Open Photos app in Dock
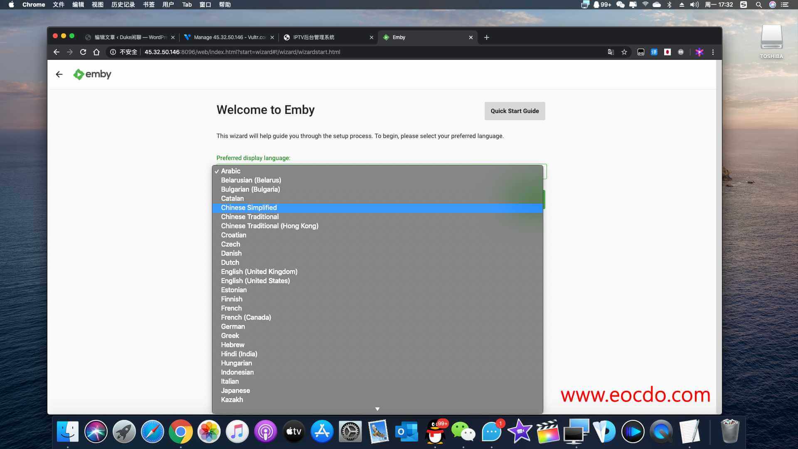This screenshot has height=449, width=798. (x=209, y=432)
